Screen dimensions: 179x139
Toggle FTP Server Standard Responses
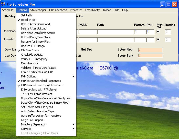pos(46,81)
